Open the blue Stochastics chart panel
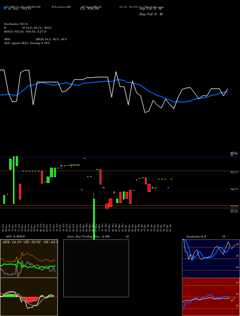The image size is (240, 316). (x=211, y=259)
